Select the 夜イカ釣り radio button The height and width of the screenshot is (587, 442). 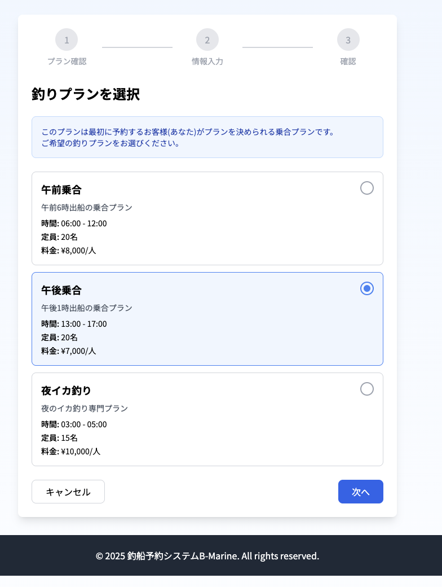[367, 389]
